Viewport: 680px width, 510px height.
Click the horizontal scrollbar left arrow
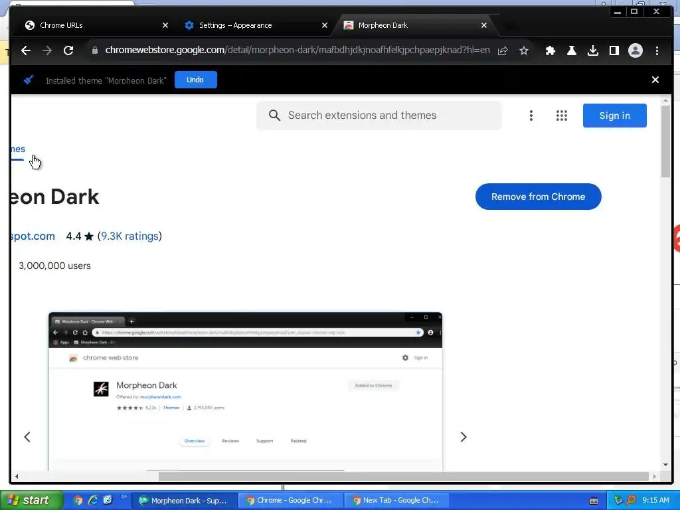coord(17,476)
